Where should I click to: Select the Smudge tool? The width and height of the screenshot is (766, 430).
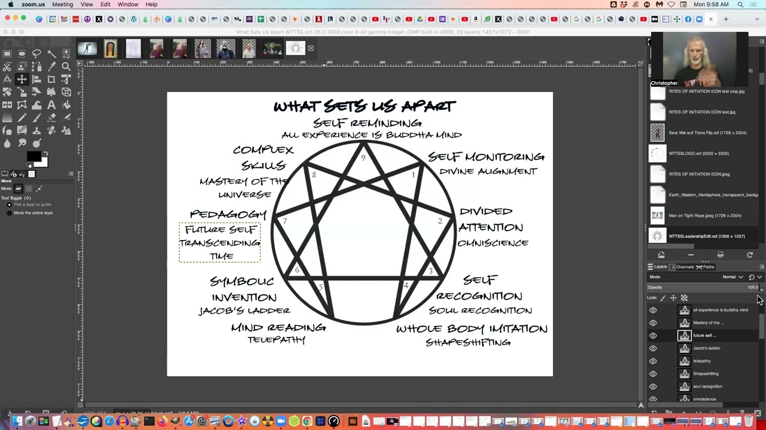22,143
